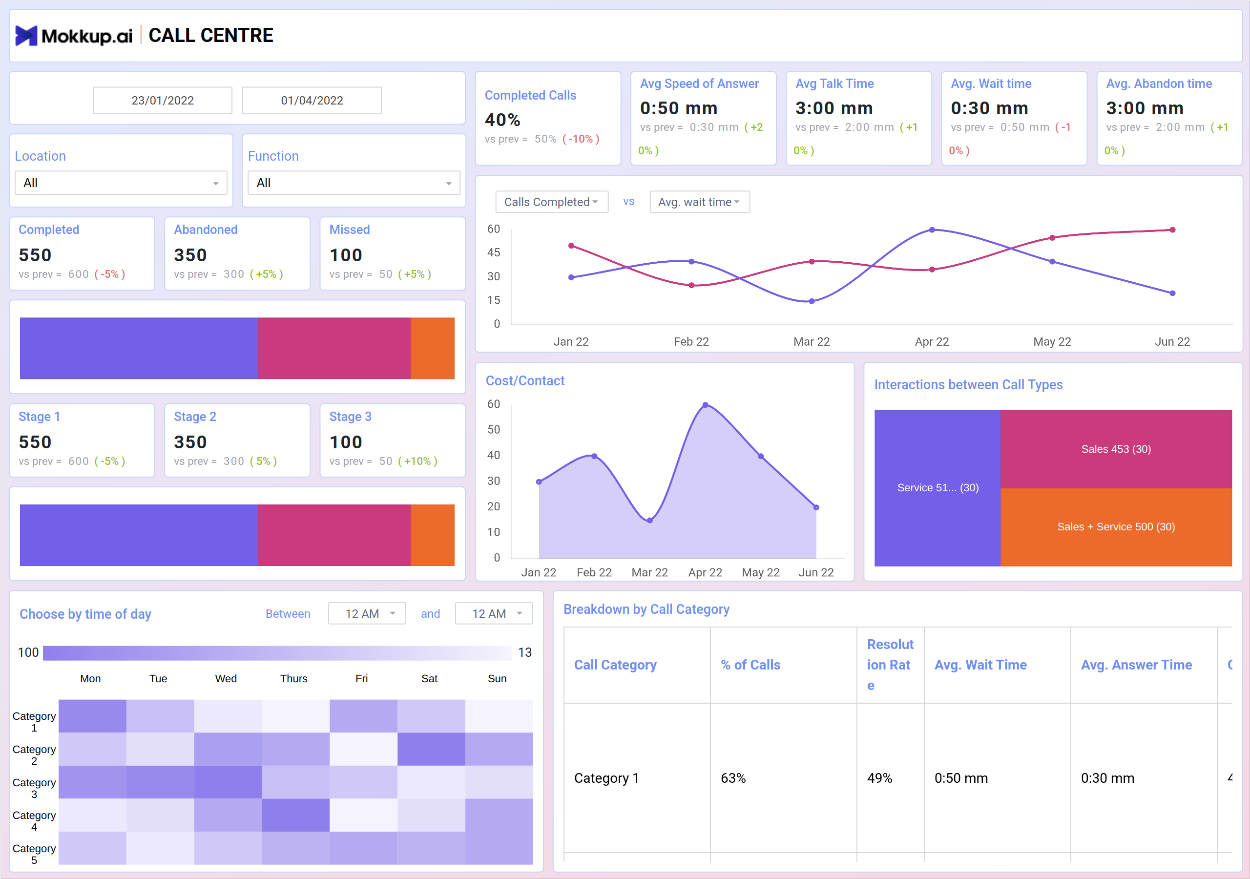
Task: Click the Mokkup.ai logo icon
Action: pyautogui.click(x=26, y=36)
